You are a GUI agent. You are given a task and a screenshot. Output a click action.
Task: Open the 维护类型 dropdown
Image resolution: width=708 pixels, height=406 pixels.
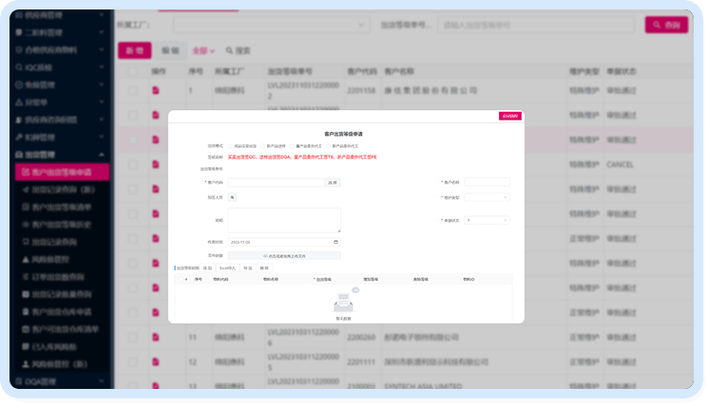pos(487,197)
